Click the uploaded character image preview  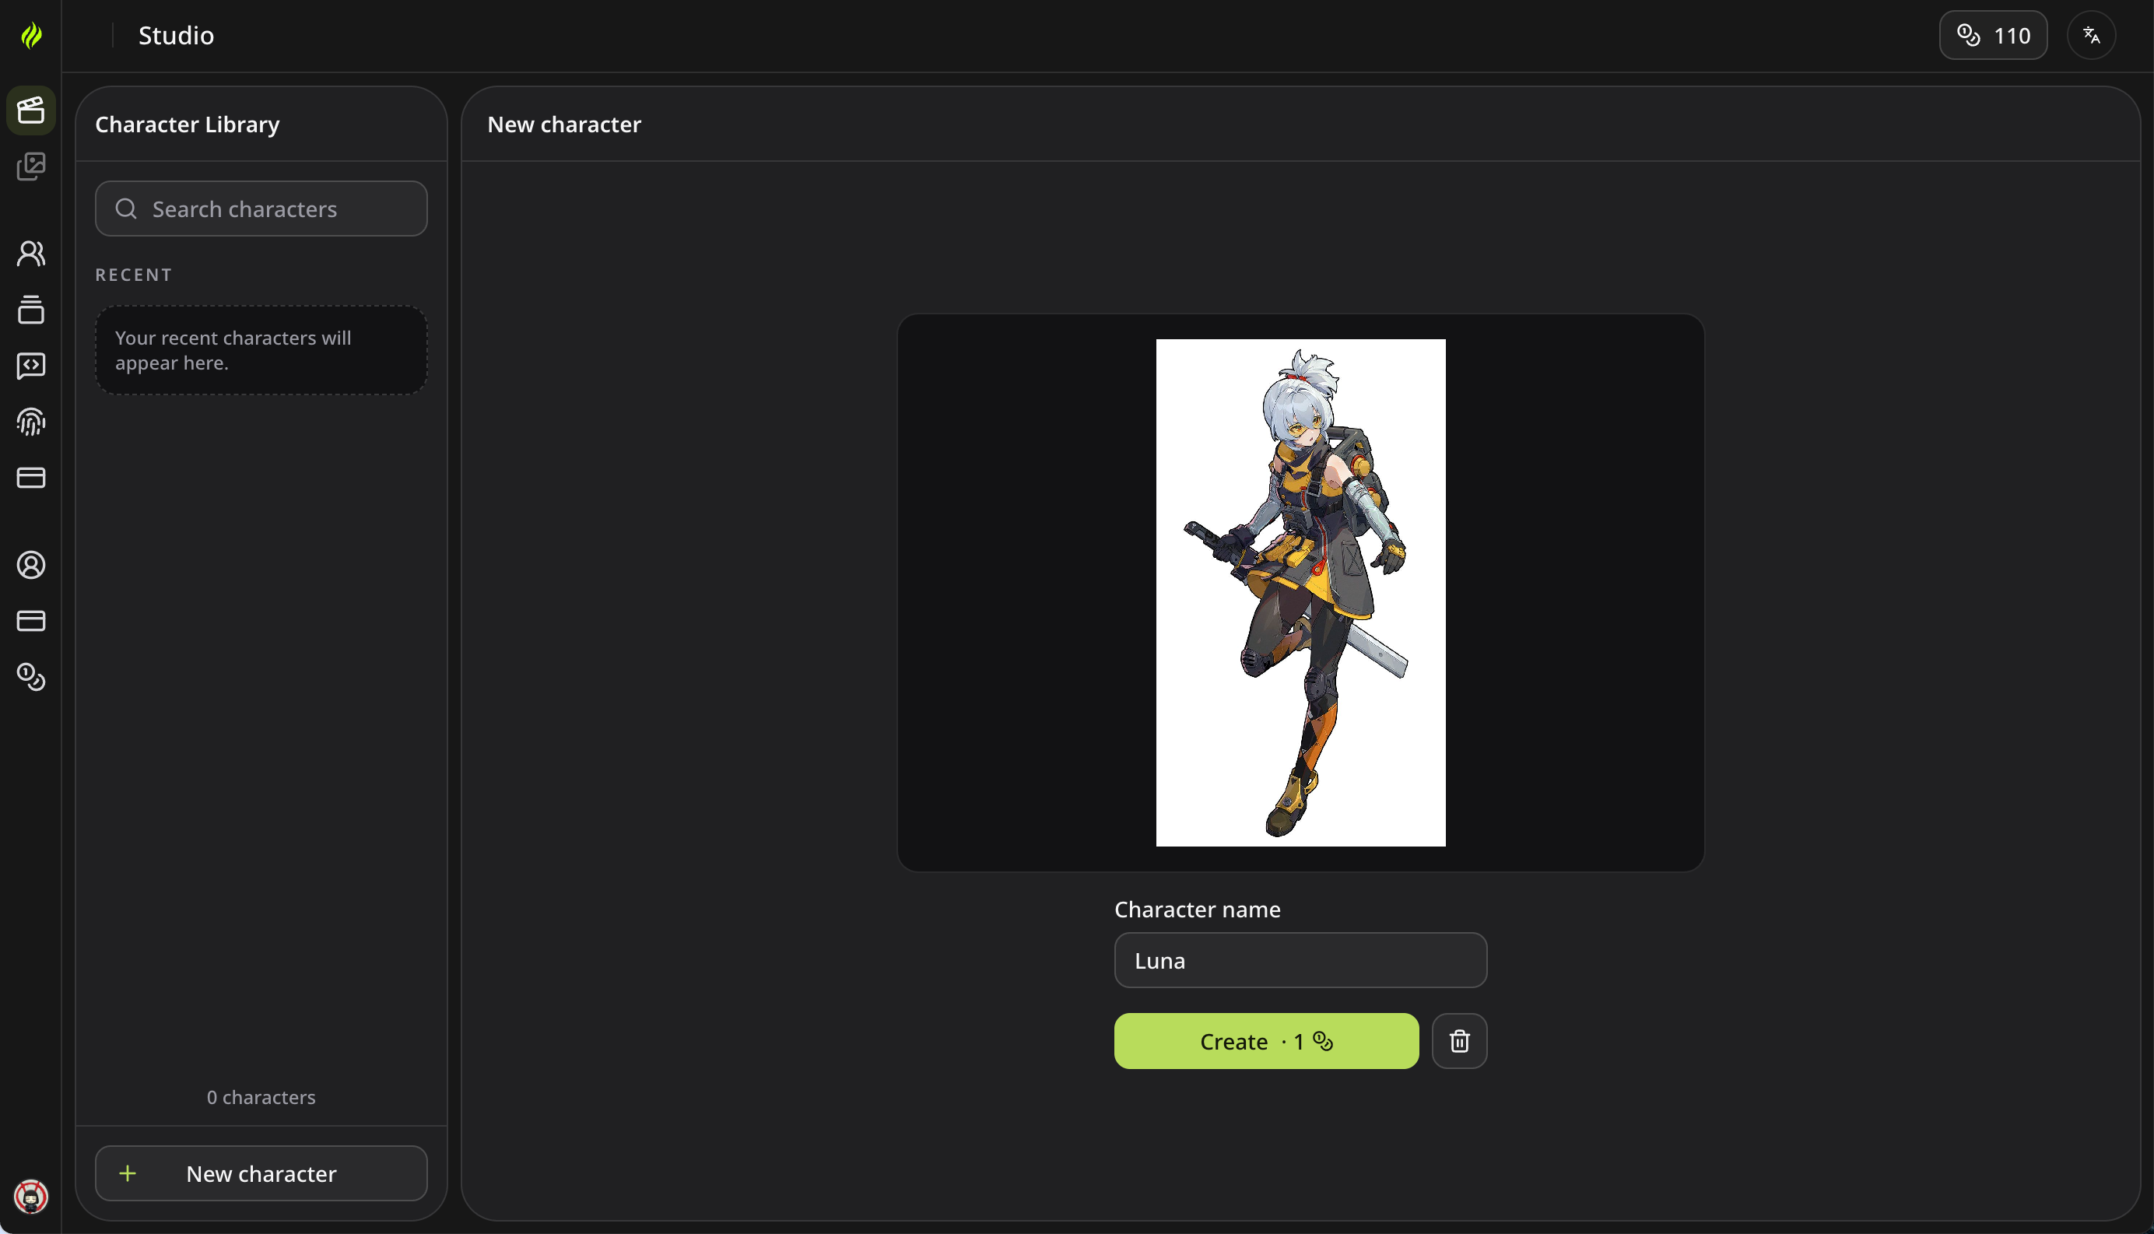point(1300,592)
